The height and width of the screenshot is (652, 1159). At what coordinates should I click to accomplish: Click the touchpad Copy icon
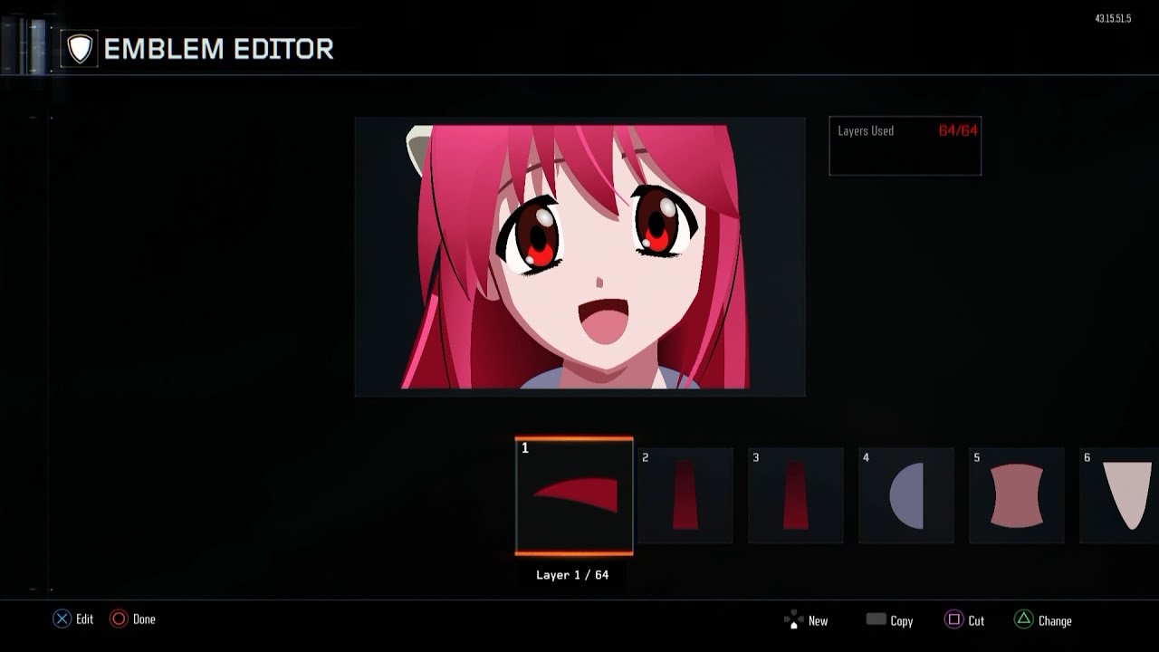876,619
